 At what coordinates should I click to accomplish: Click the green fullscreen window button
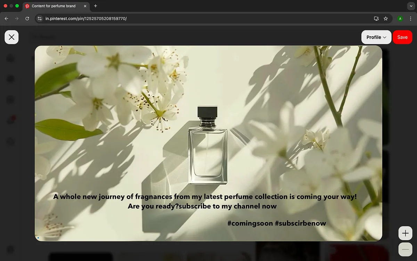(17, 6)
